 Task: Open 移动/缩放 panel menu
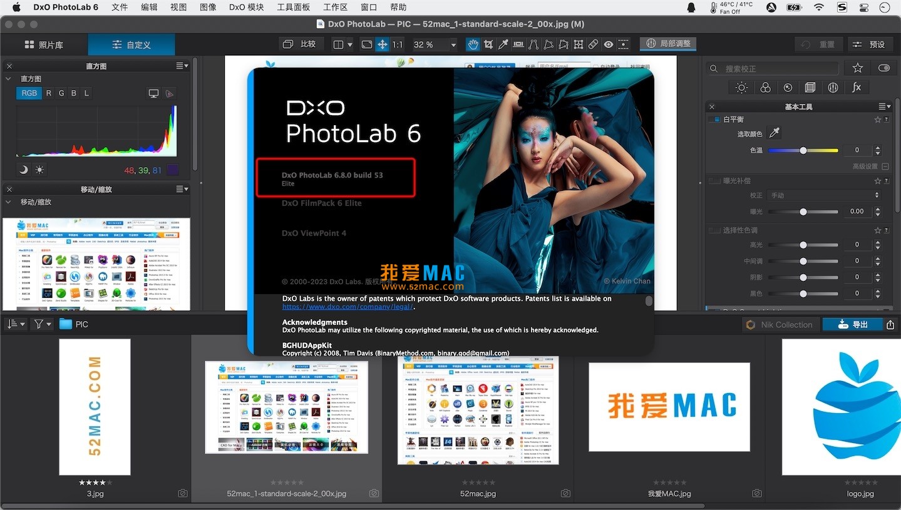pos(182,189)
